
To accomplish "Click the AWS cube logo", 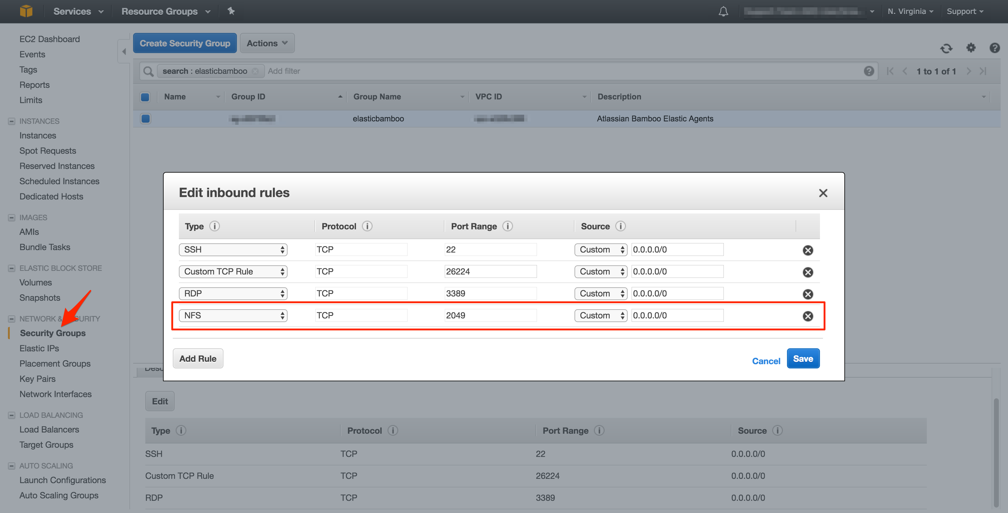I will [26, 11].
